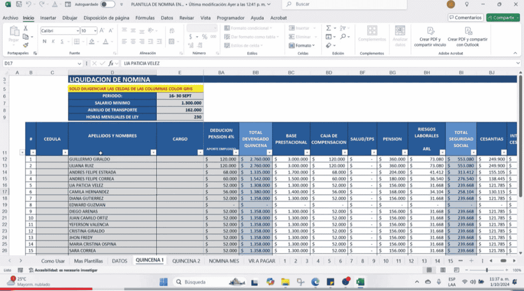
Task: Select cell with name CAMILA HERNANDEZ
Action: (x=113, y=192)
